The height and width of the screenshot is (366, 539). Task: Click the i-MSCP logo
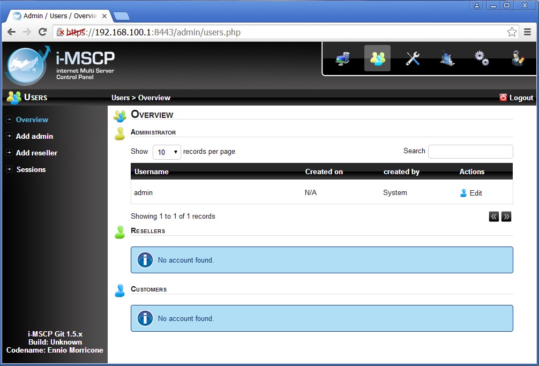point(59,65)
